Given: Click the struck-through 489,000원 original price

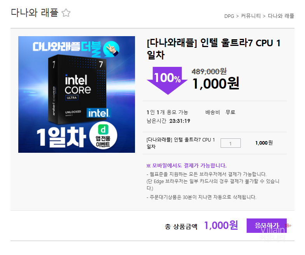Looking at the screenshot, I should [x=209, y=72].
